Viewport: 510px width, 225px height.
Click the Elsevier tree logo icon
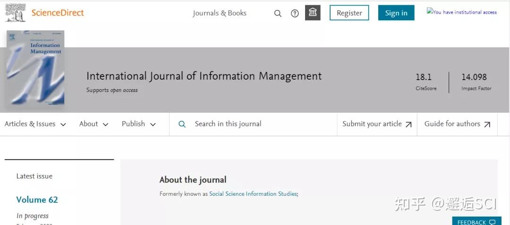[15, 13]
